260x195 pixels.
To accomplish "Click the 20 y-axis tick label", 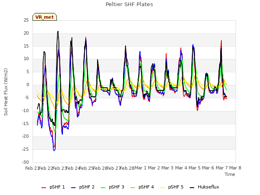I will (26, 33).
